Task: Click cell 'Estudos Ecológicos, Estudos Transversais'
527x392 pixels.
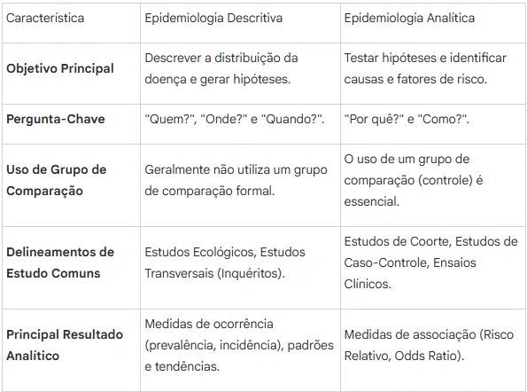Action: [240, 268]
